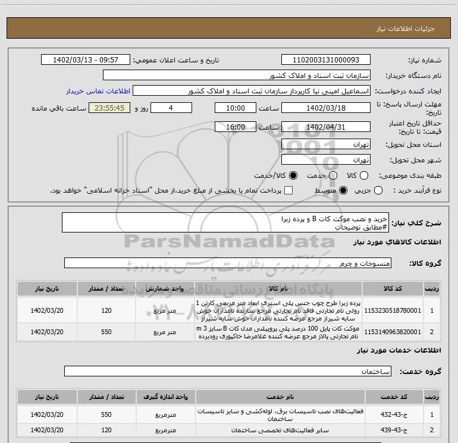The width and height of the screenshot is (458, 443).
Task: Select the کالا radio button
Action: [364, 175]
